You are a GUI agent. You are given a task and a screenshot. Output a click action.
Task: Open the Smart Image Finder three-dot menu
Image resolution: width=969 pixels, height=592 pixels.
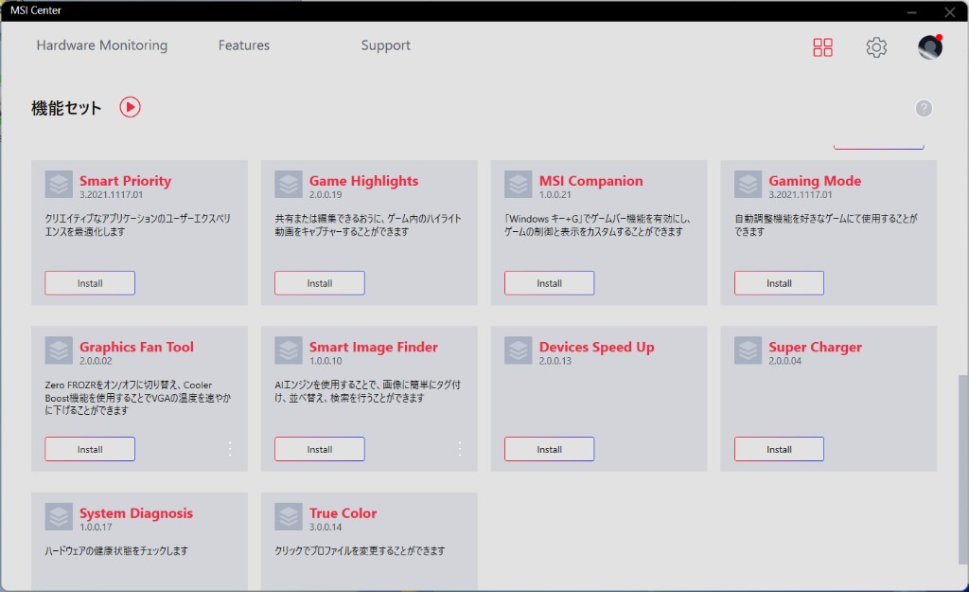[460, 449]
